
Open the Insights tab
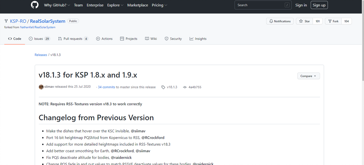pyautogui.click(x=198, y=39)
